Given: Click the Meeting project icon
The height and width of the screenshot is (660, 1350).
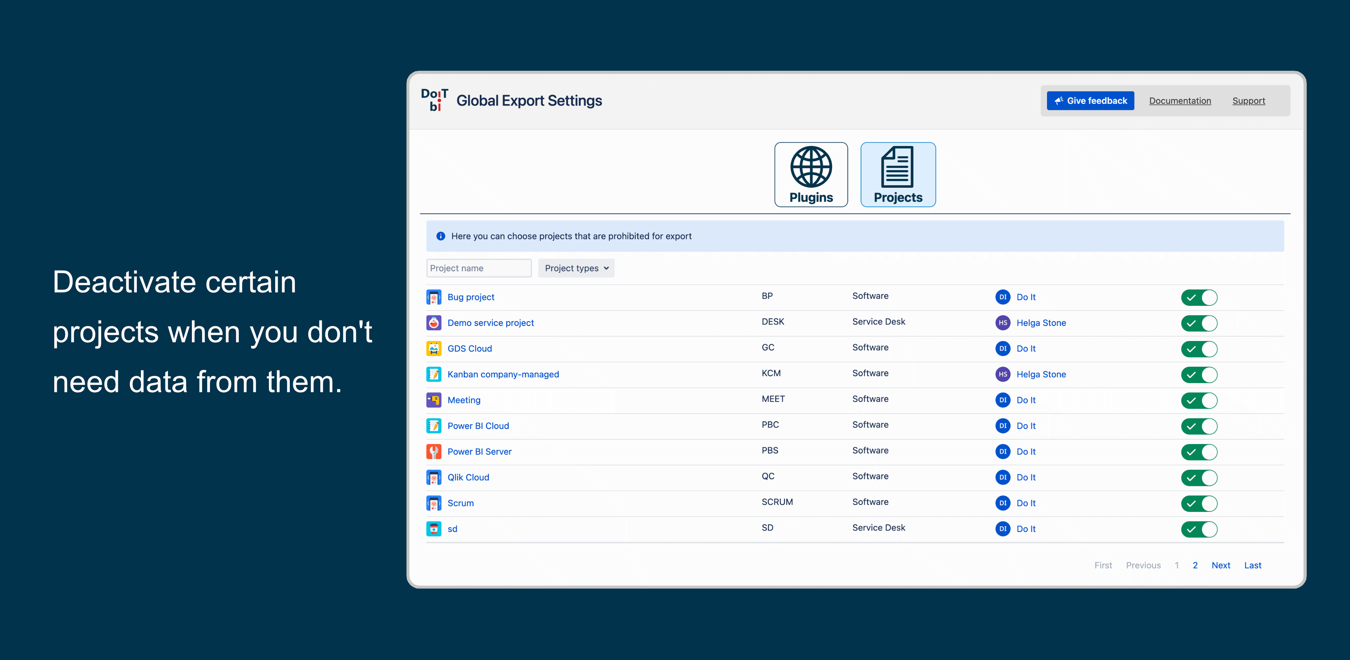Looking at the screenshot, I should [x=433, y=400].
